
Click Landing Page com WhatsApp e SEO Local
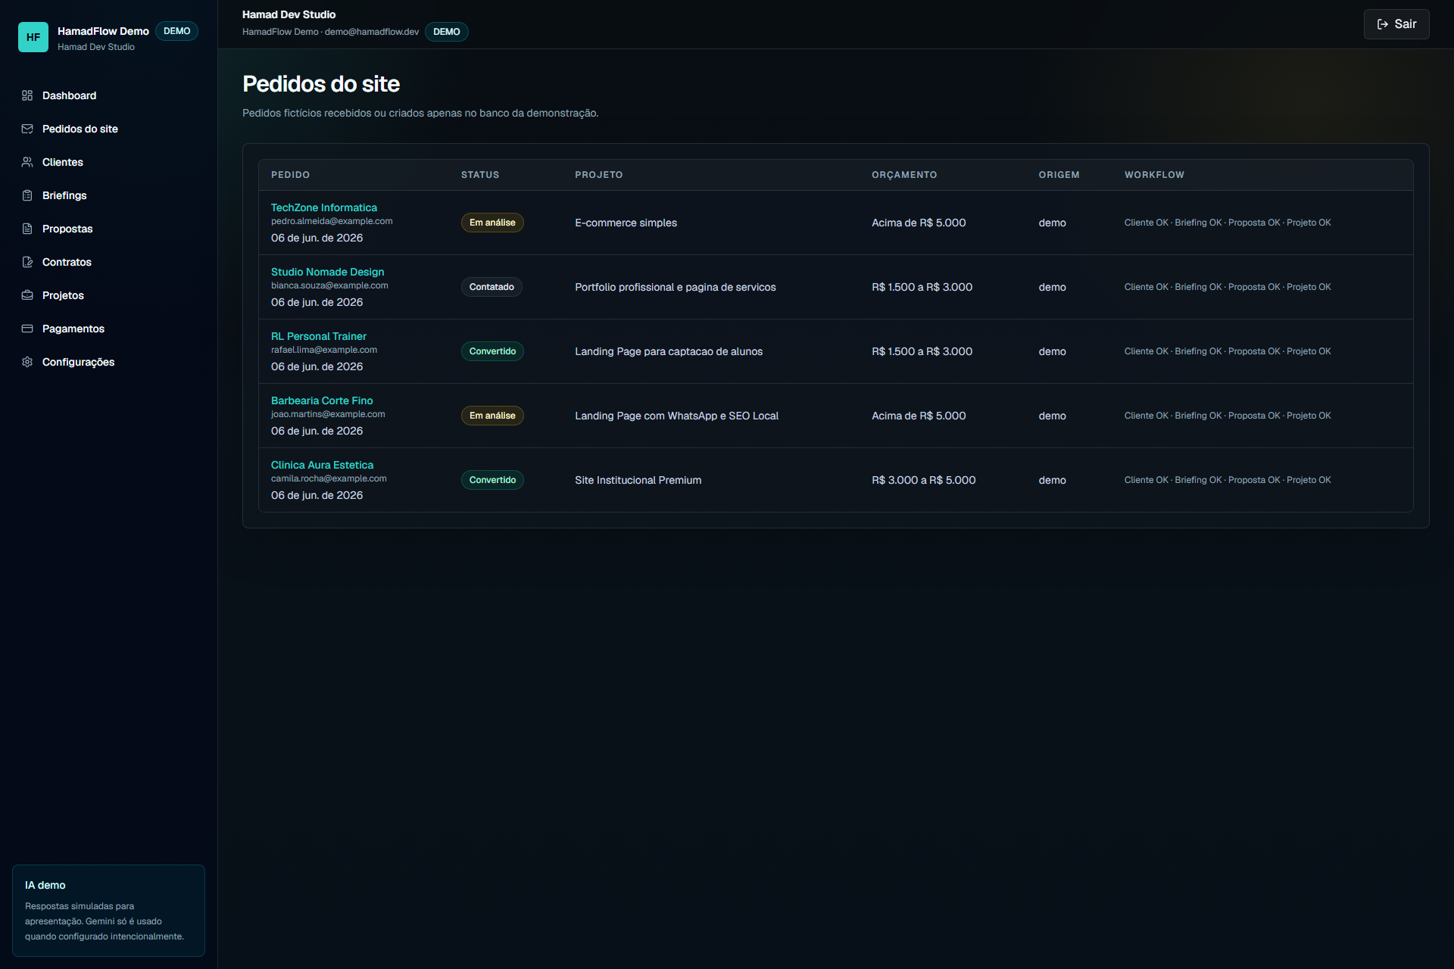coord(676,416)
